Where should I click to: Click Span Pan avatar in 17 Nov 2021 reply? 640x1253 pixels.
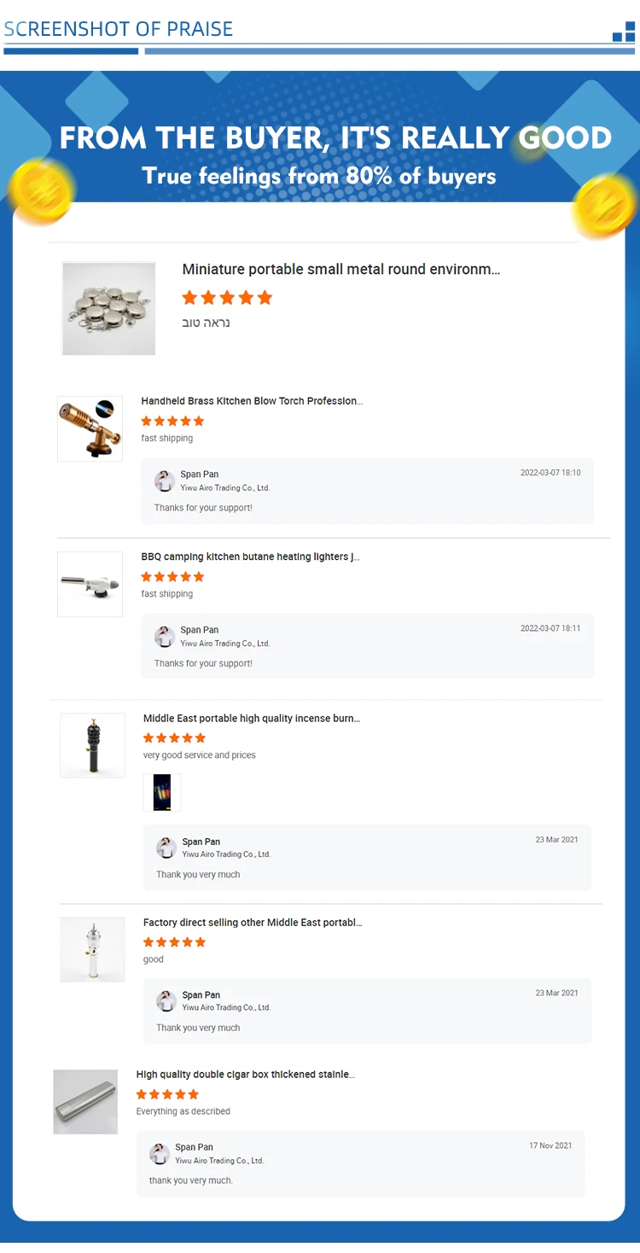coord(160,1153)
